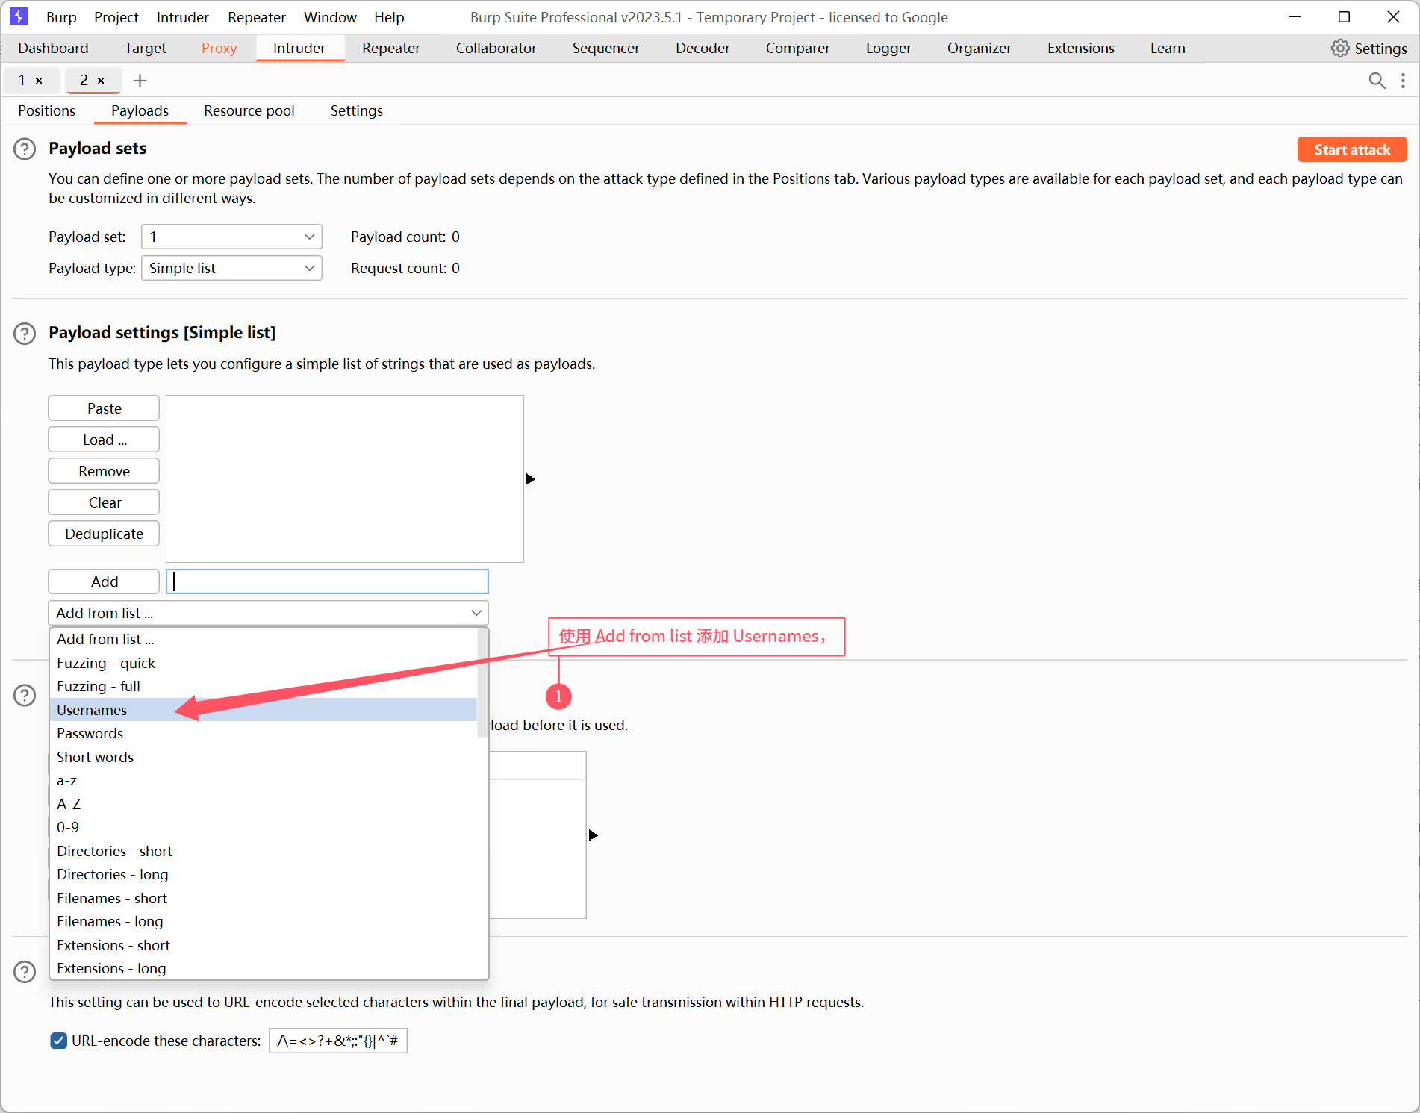Select Usernames from the list
This screenshot has width=1420, height=1113.
pyautogui.click(x=263, y=710)
